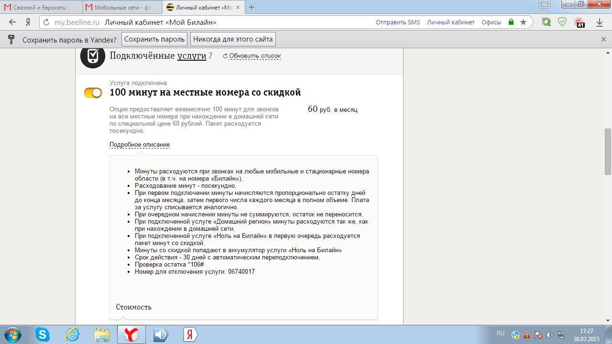Open Action Center flag tray icon
612x344 pixels.
(538, 335)
